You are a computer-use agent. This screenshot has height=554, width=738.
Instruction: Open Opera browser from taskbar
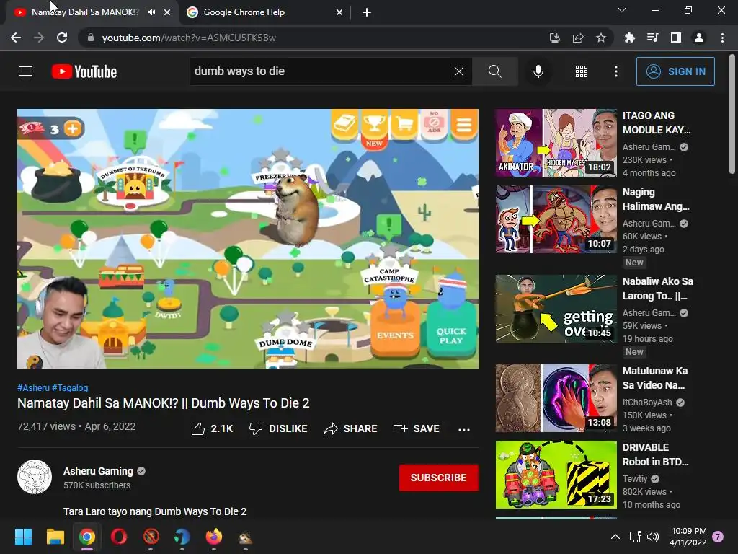pyautogui.click(x=119, y=537)
